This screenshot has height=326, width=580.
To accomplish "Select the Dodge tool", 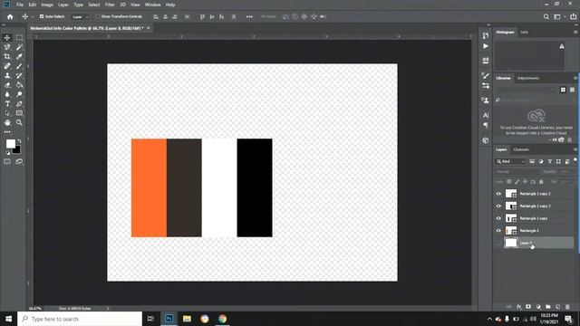I will [19, 94].
